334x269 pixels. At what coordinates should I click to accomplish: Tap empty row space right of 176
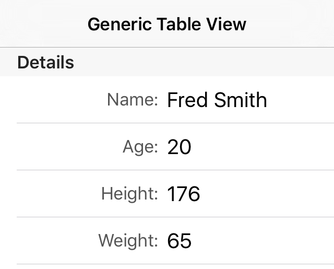pyautogui.click(x=266, y=194)
